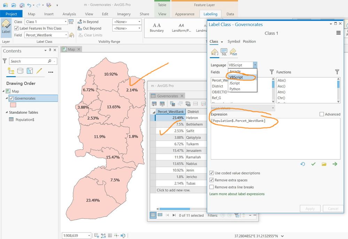Import expression with the folder icon
348x239 pixels.
pyautogui.click(x=324, y=164)
